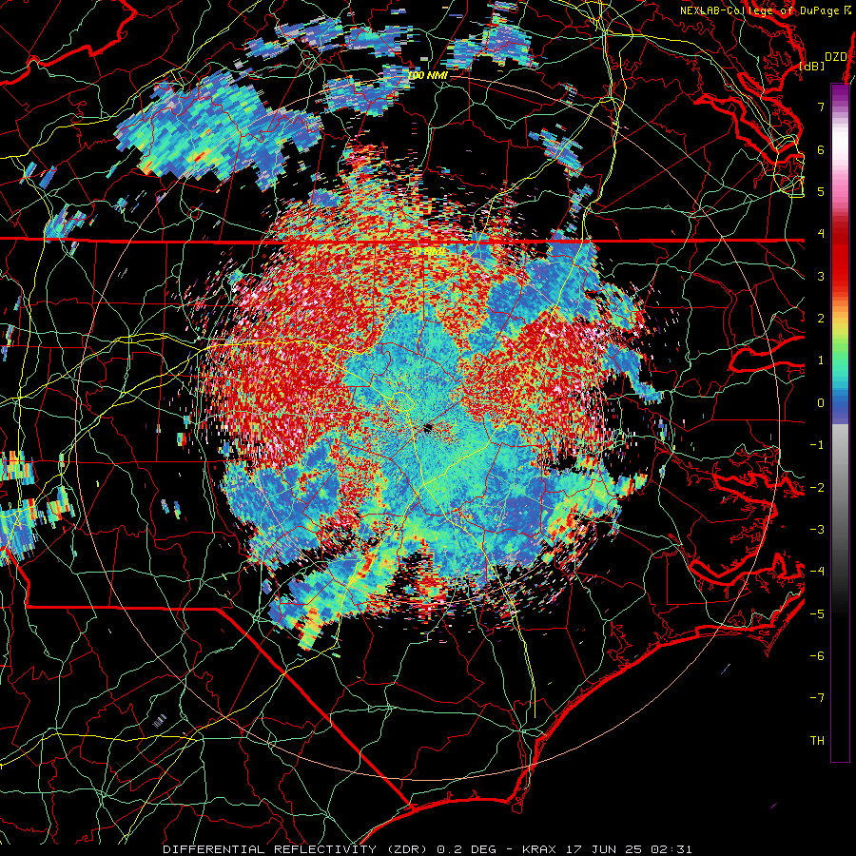This screenshot has height=856, width=856.
Task: Click the DIFFERENTIAL REFLECTIVITY (ZDR) caption text
Action: (297, 849)
